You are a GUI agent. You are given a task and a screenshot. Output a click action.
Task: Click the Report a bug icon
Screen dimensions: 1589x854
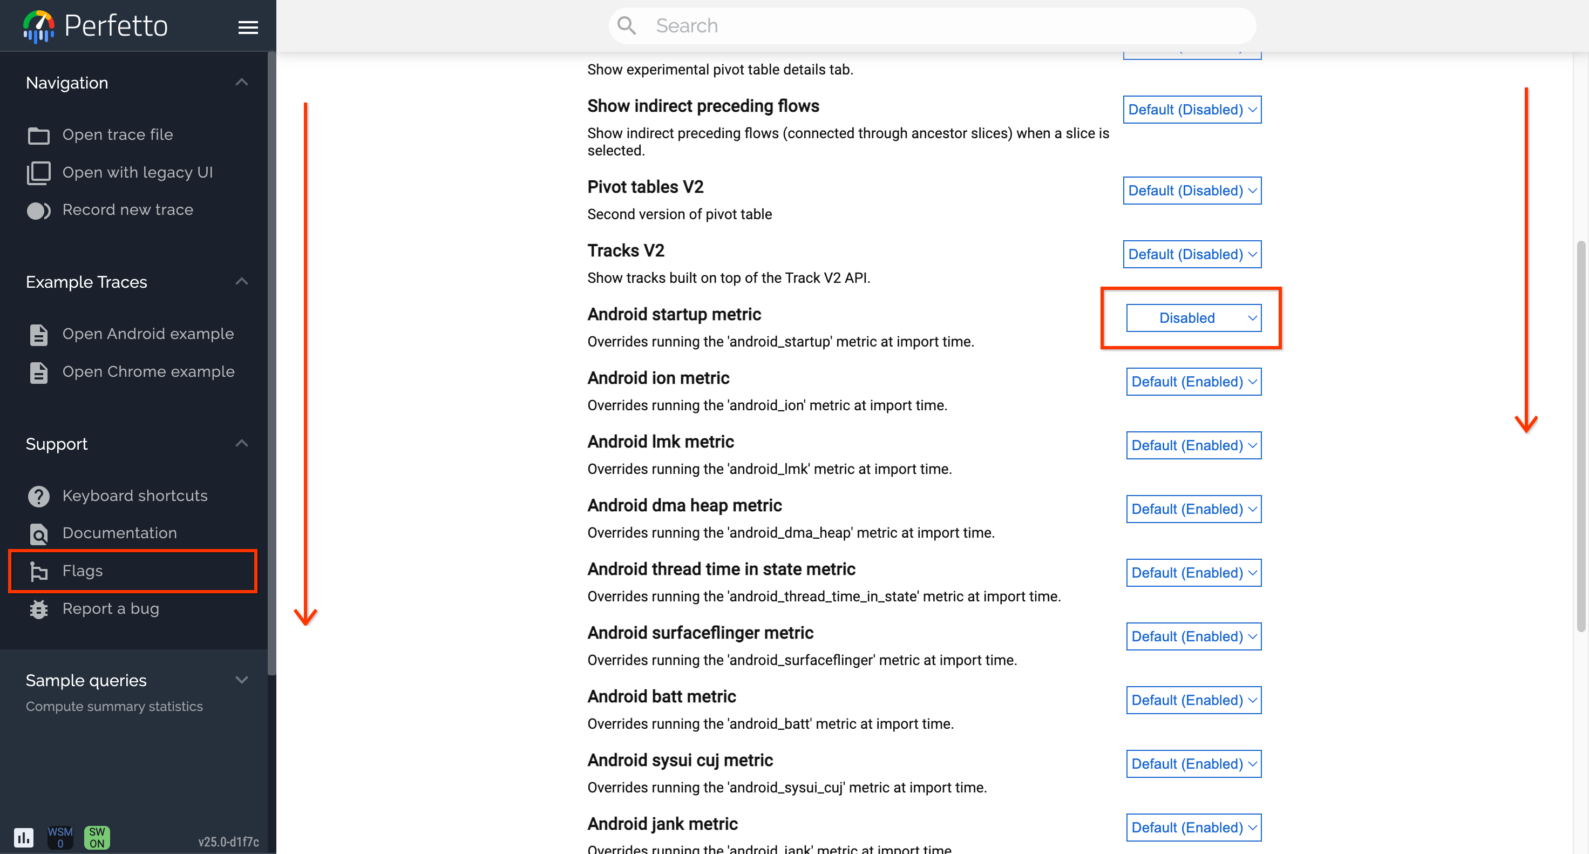pyautogui.click(x=38, y=609)
